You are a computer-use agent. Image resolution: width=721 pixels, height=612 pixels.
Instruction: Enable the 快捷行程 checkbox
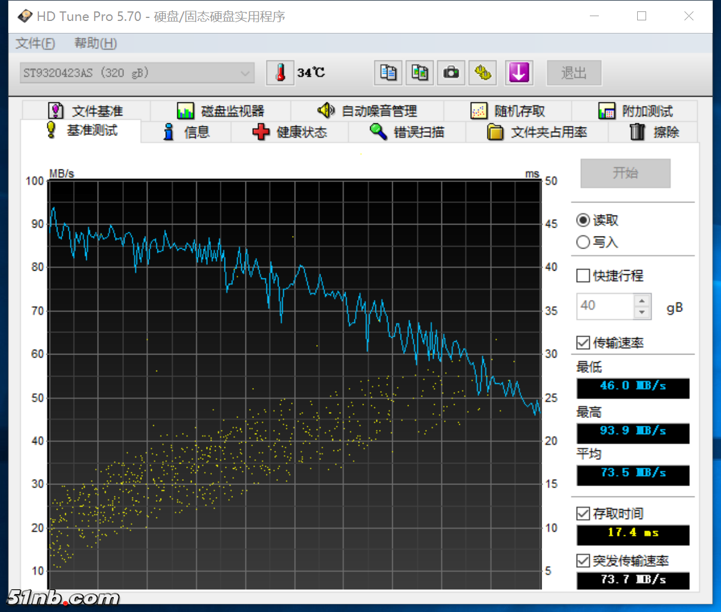(583, 275)
